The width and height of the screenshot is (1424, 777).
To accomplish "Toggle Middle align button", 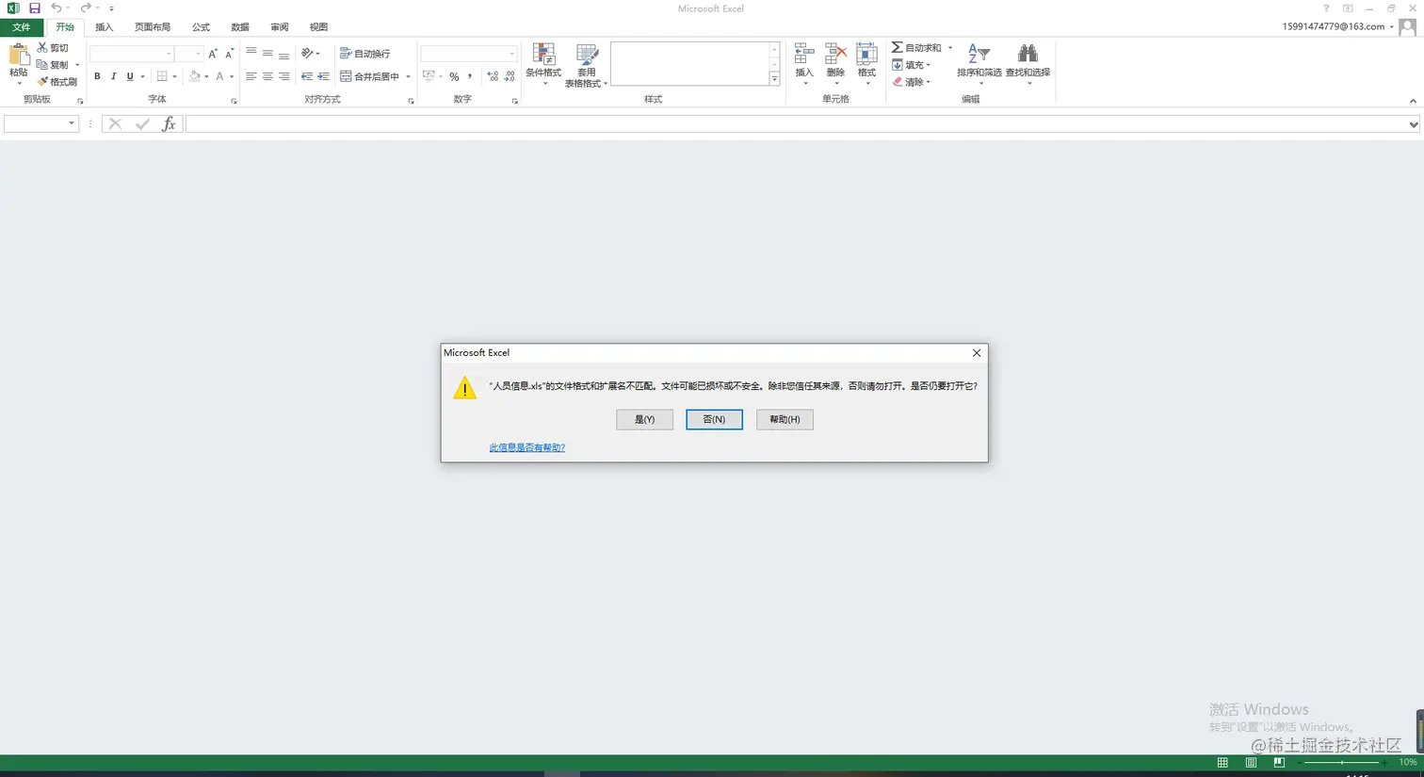I will point(267,54).
